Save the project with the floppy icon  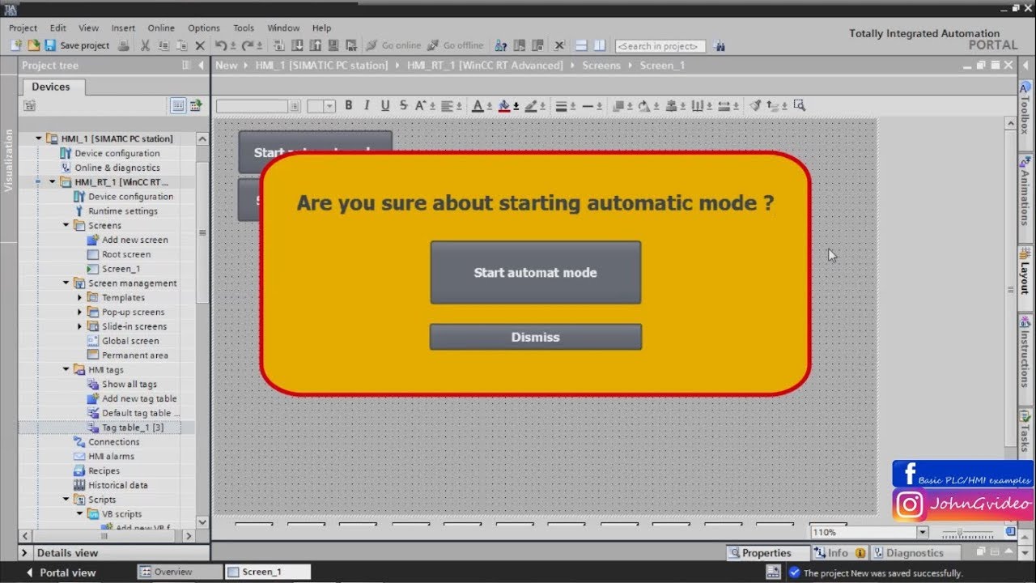click(x=50, y=45)
